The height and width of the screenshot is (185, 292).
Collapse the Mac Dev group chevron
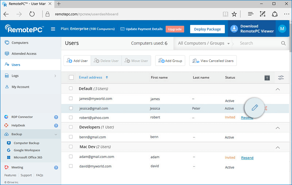[277, 147]
